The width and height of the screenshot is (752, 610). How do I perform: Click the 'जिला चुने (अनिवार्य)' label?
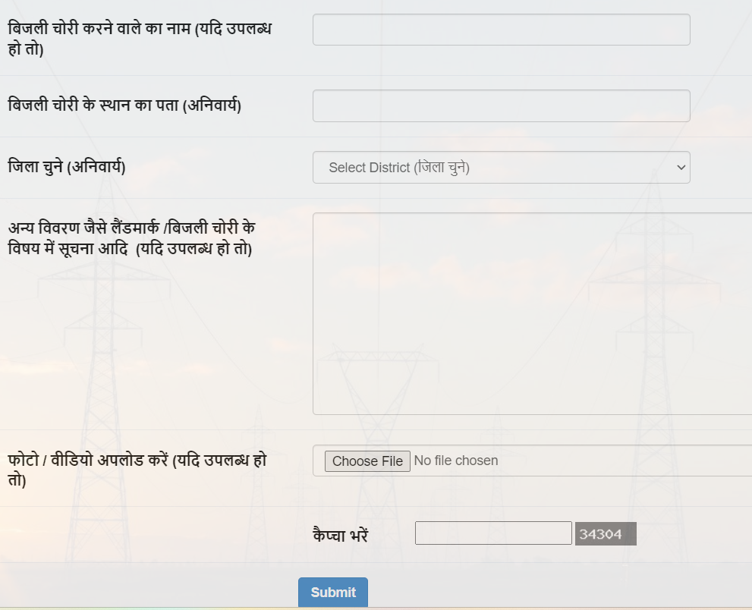coord(67,167)
